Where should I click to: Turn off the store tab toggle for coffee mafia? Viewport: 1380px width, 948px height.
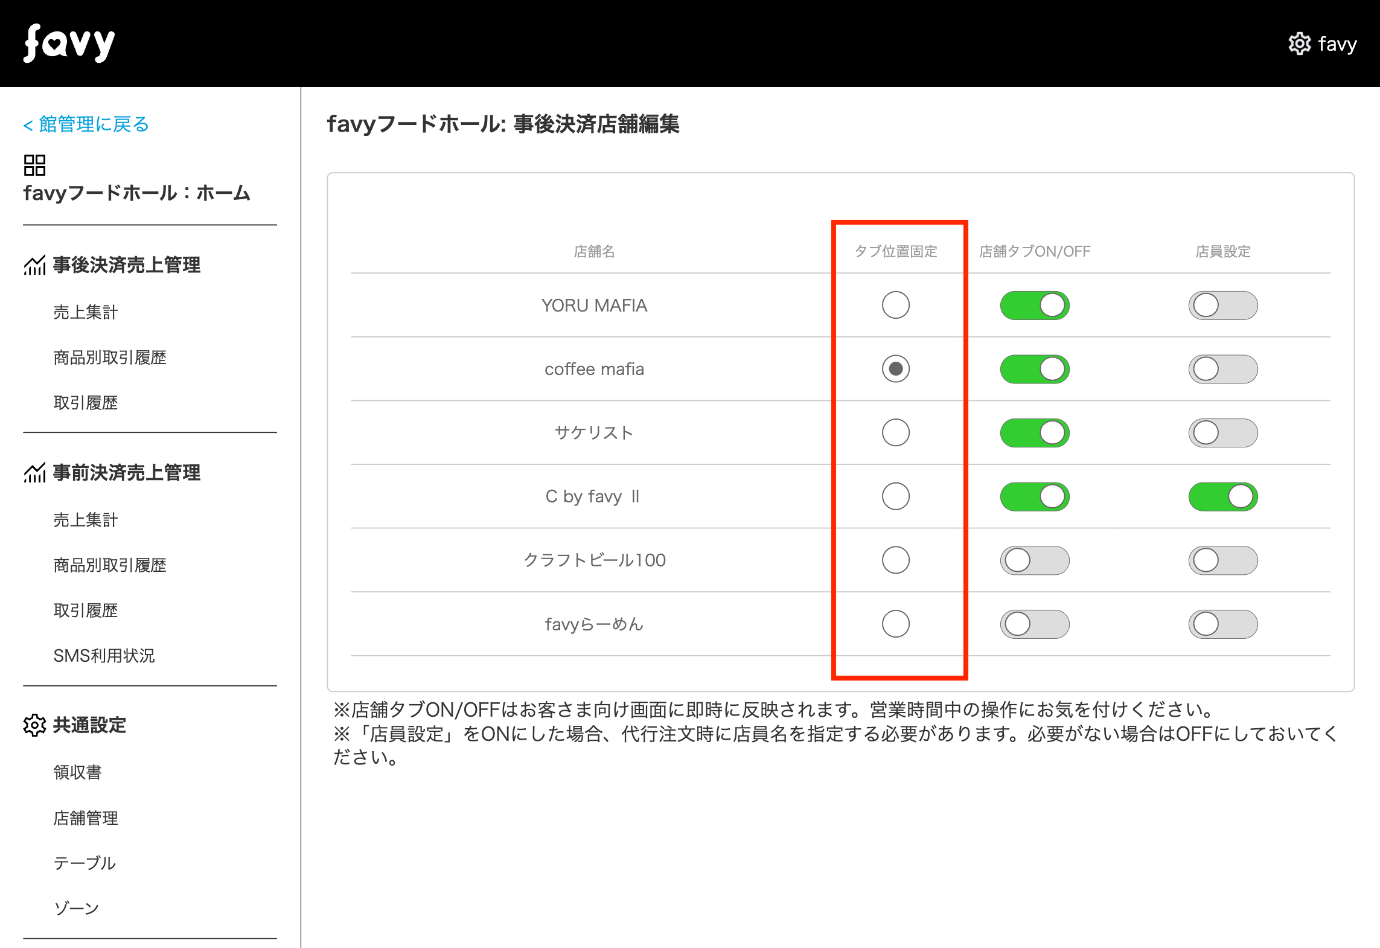[1035, 369]
